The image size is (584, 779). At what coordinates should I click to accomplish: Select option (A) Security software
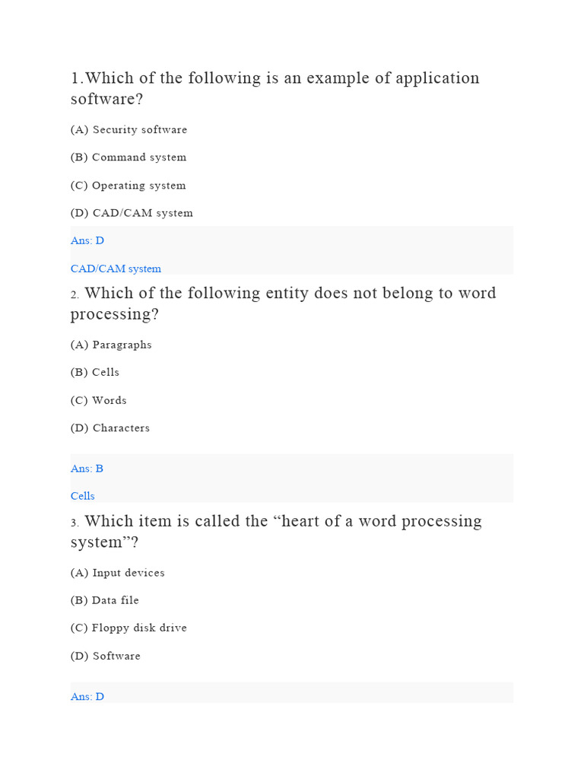click(129, 130)
